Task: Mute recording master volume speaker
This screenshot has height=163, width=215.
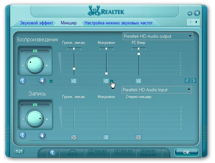Action: (x=43, y=136)
